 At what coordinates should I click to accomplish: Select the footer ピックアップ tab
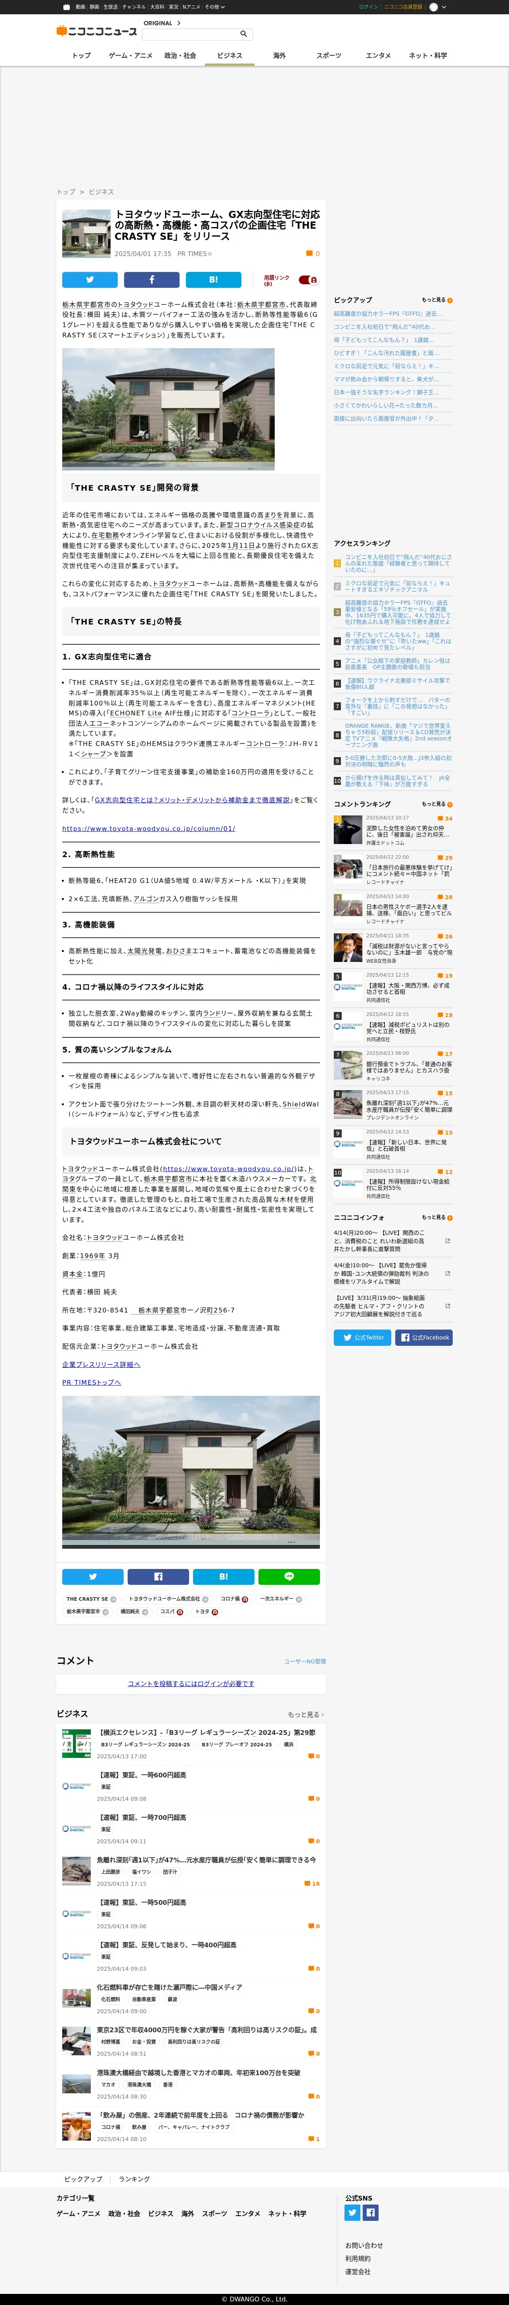83,2179
